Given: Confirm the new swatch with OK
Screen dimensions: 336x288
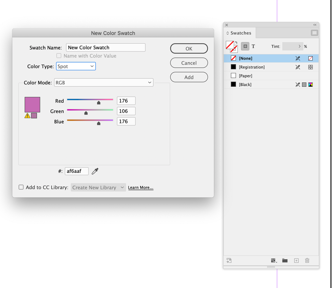Looking at the screenshot, I should [189, 48].
